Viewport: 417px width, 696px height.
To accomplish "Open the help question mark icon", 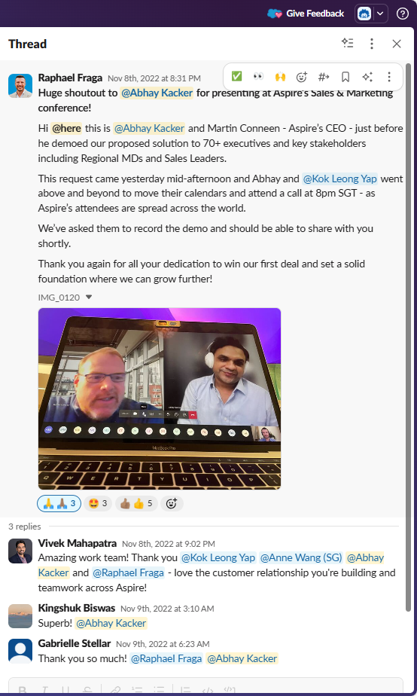I will 403,14.
